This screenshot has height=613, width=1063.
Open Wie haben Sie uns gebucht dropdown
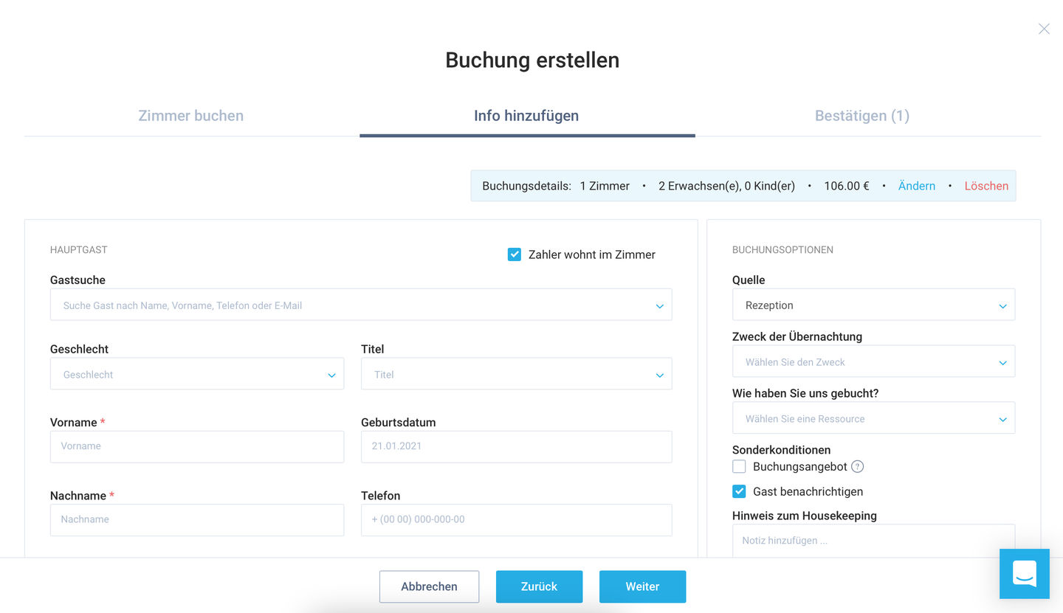pyautogui.click(x=873, y=418)
